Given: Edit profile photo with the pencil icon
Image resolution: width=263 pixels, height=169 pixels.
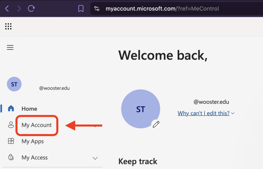Looking at the screenshot, I should [156, 124].
